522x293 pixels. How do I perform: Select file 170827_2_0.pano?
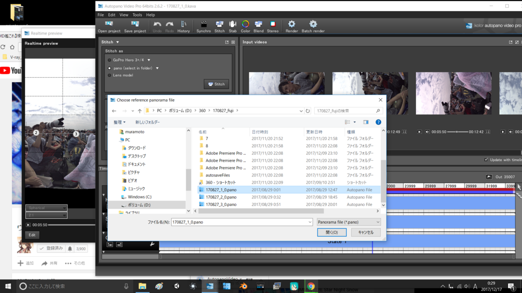[221, 197]
